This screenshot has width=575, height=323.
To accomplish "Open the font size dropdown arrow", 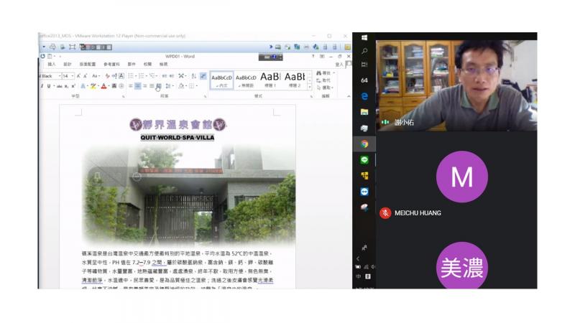I will pyautogui.click(x=73, y=76).
